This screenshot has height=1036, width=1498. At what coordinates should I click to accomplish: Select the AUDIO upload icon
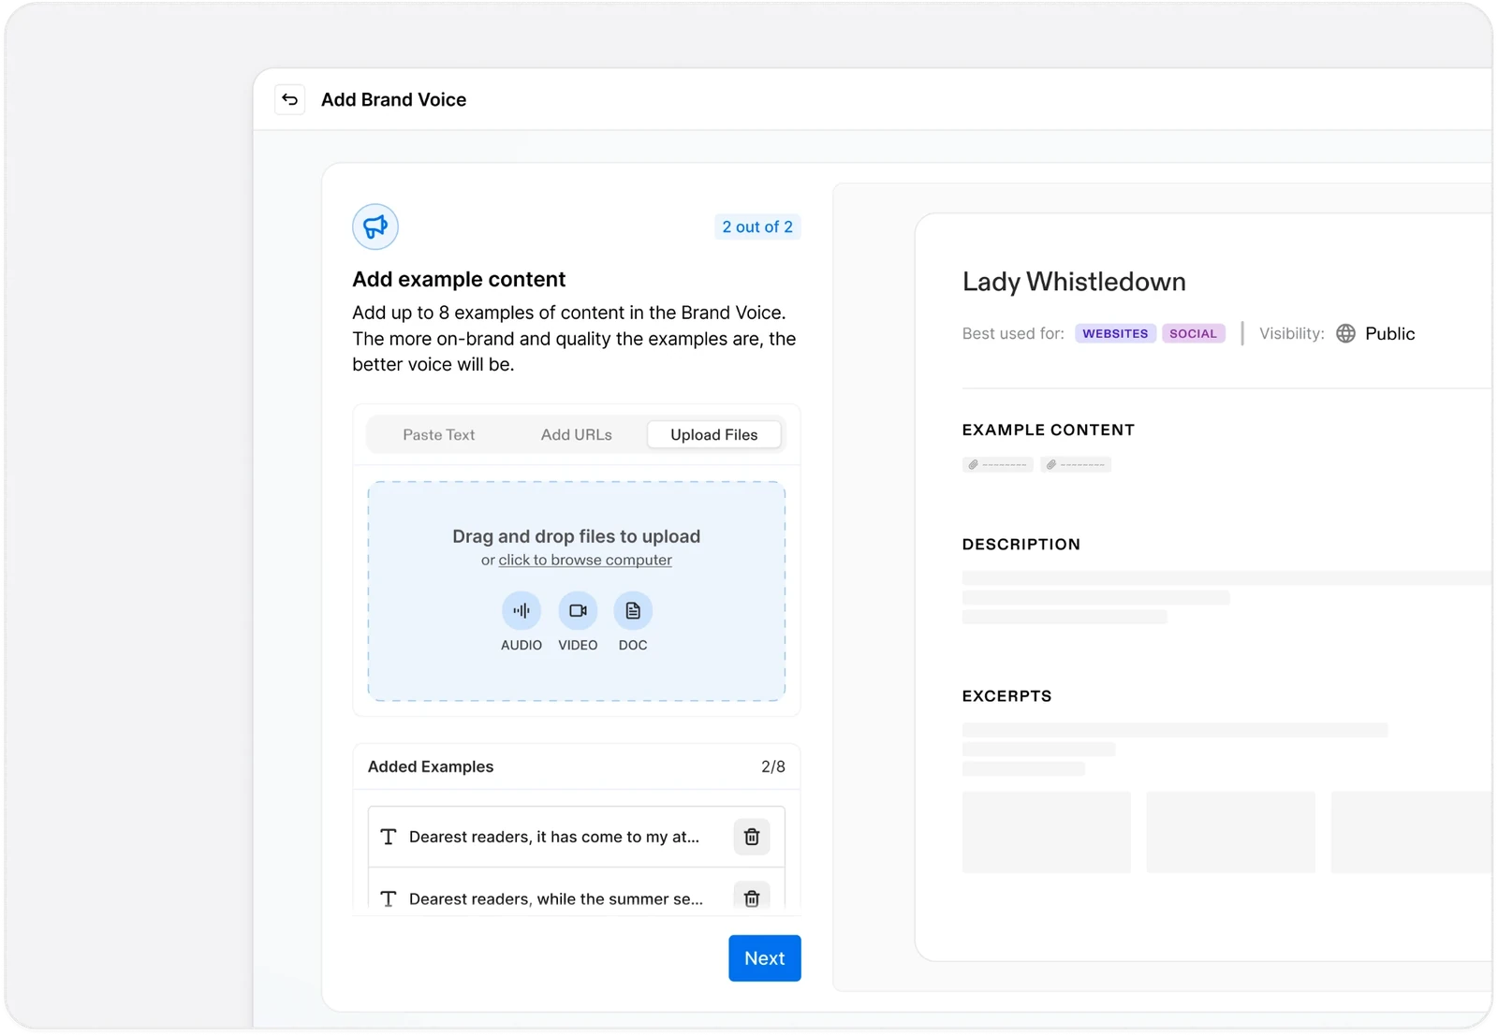tap(521, 610)
